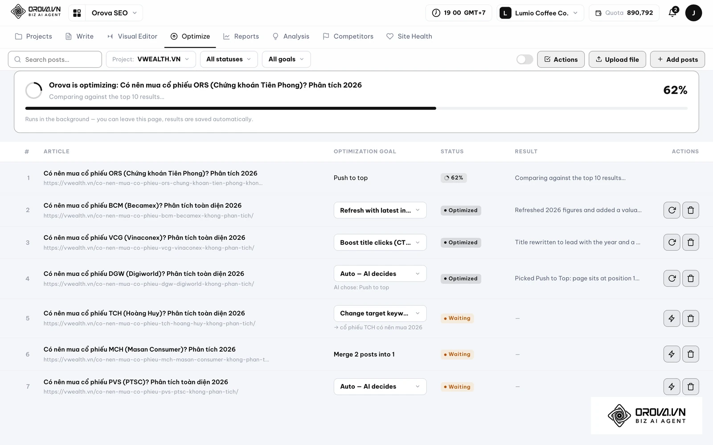Open the ORS post URL link
Viewport: 713px width, 445px height.
pyautogui.click(x=153, y=183)
